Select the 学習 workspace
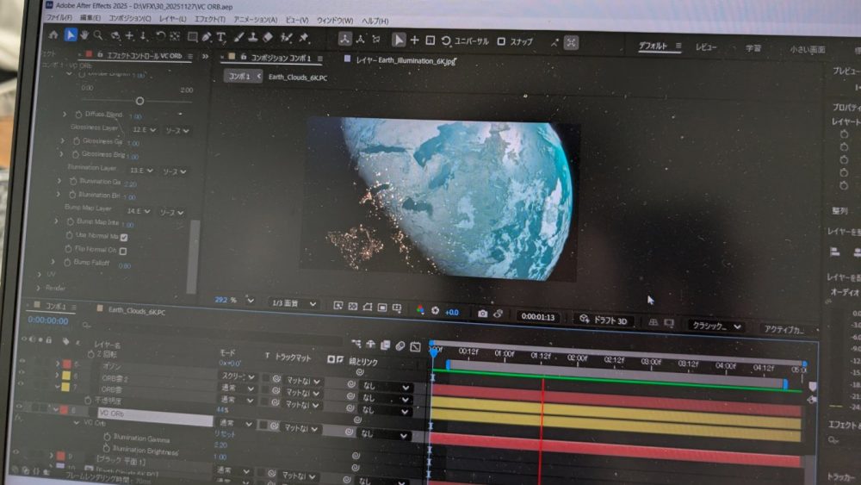 pos(753,48)
